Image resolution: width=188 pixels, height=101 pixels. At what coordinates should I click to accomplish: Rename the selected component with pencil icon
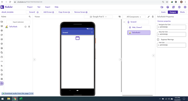tap(149, 17)
